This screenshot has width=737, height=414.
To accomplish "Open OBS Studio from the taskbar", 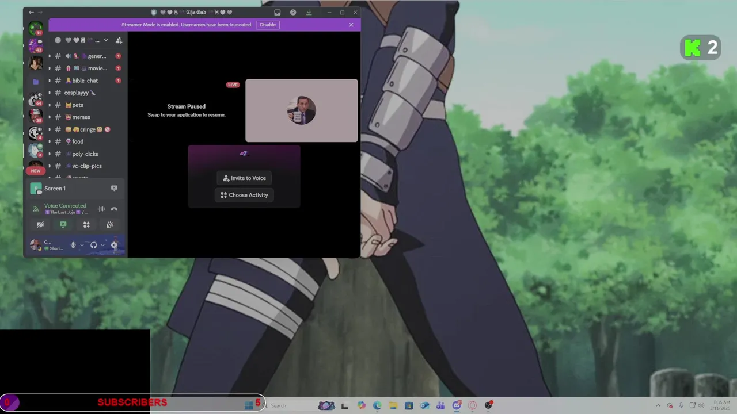I will [488, 405].
